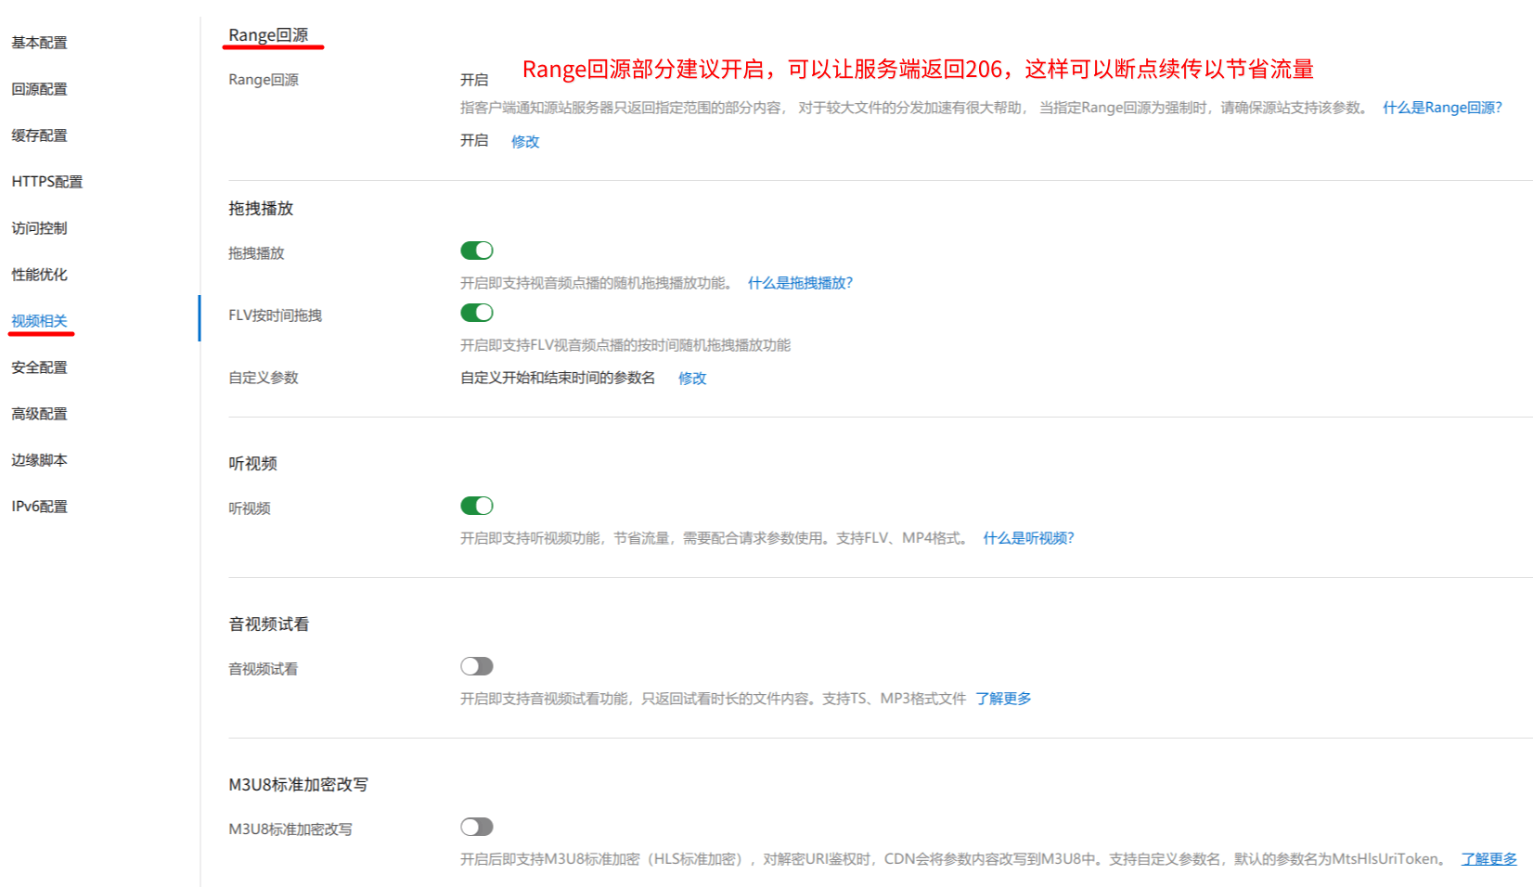Click the 拖拽播放 section heading
1533x887 pixels.
pos(261,209)
